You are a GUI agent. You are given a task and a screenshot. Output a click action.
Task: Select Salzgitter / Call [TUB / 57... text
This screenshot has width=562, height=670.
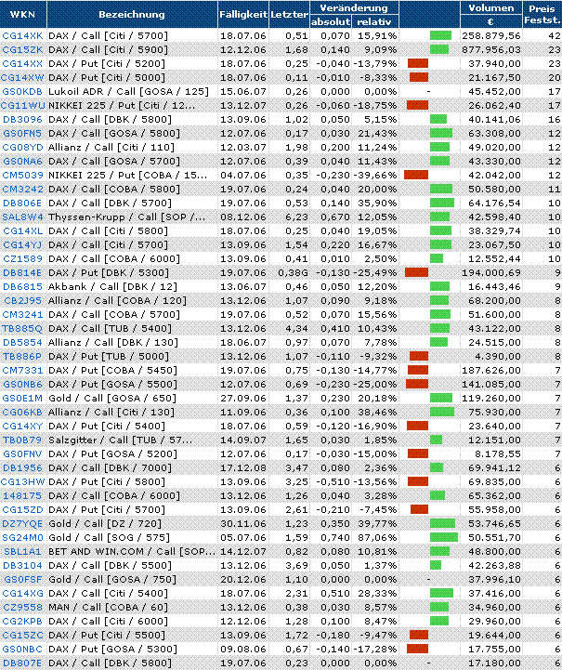[120, 440]
